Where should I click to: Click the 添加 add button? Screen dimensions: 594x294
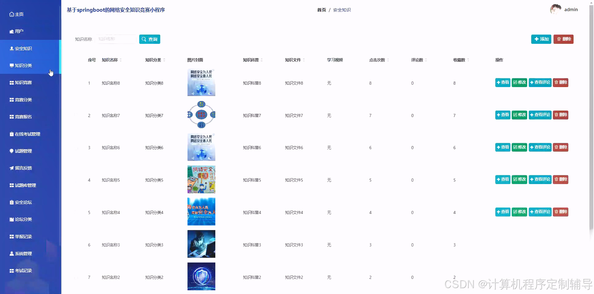(x=541, y=39)
